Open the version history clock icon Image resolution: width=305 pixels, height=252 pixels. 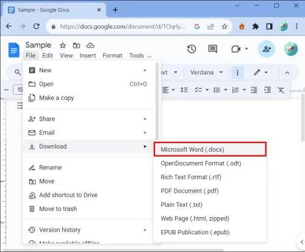pyautogui.click(x=192, y=49)
